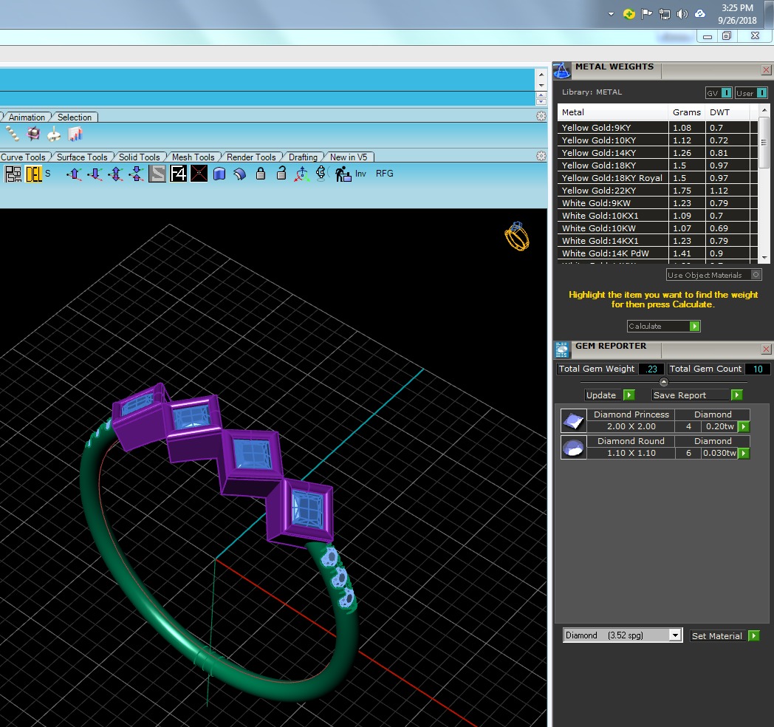Click the single up-arrow move icon
This screenshot has width=774, height=727.
click(x=75, y=174)
